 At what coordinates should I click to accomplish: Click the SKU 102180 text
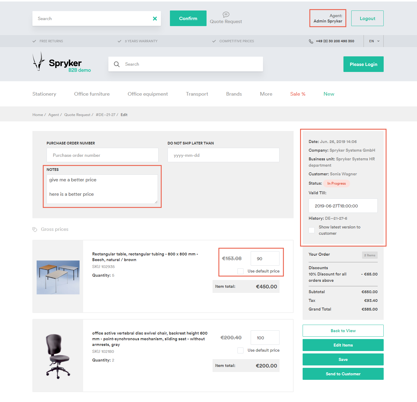point(103,351)
